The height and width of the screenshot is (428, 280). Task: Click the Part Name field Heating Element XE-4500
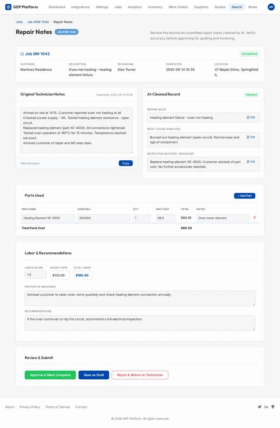click(48, 218)
